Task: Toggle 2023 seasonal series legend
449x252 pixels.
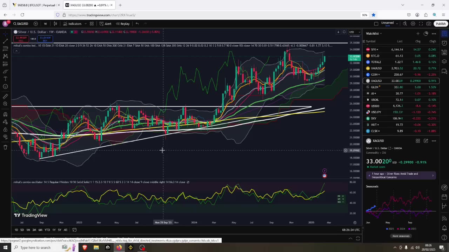Action: coord(412,229)
